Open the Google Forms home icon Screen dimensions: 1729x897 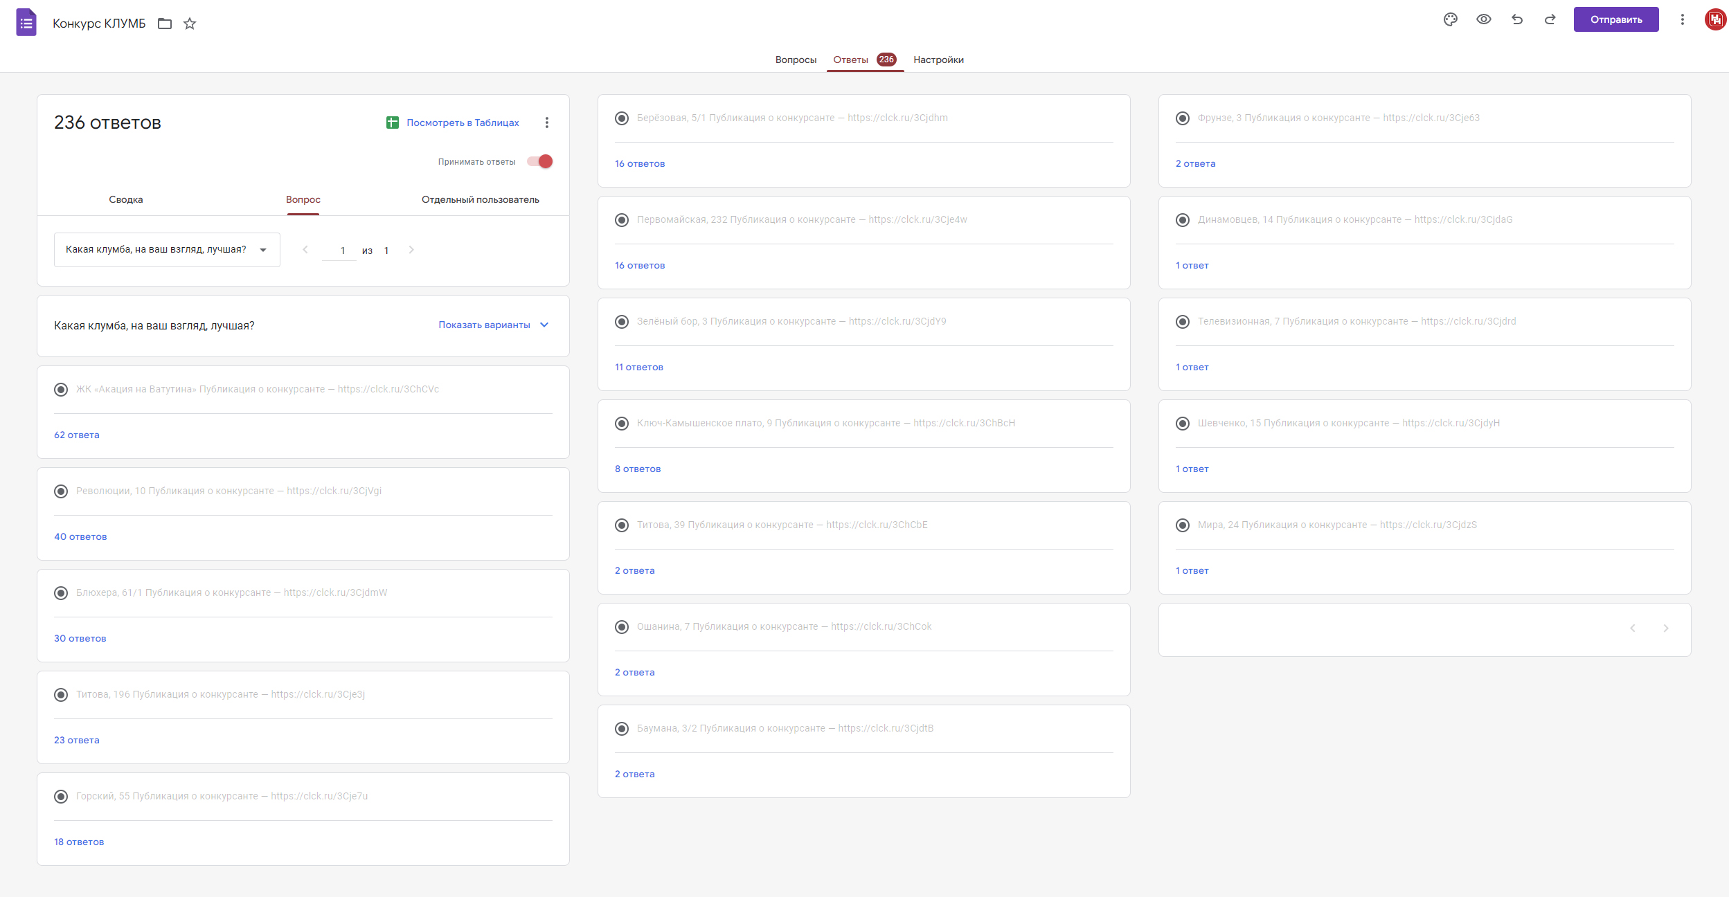26,23
